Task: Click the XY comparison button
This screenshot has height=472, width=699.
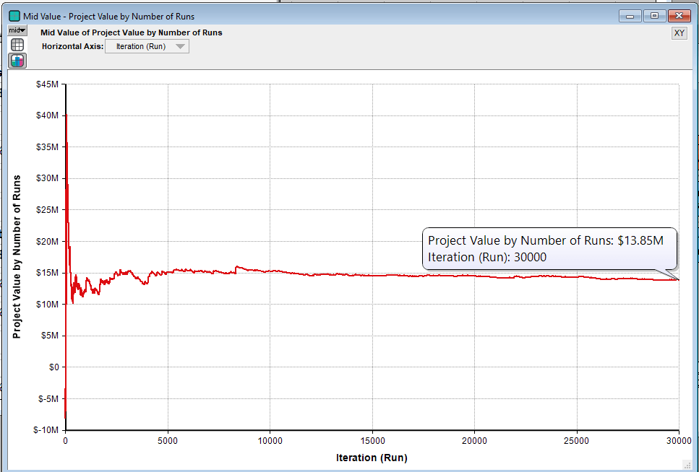Action: pos(679,33)
